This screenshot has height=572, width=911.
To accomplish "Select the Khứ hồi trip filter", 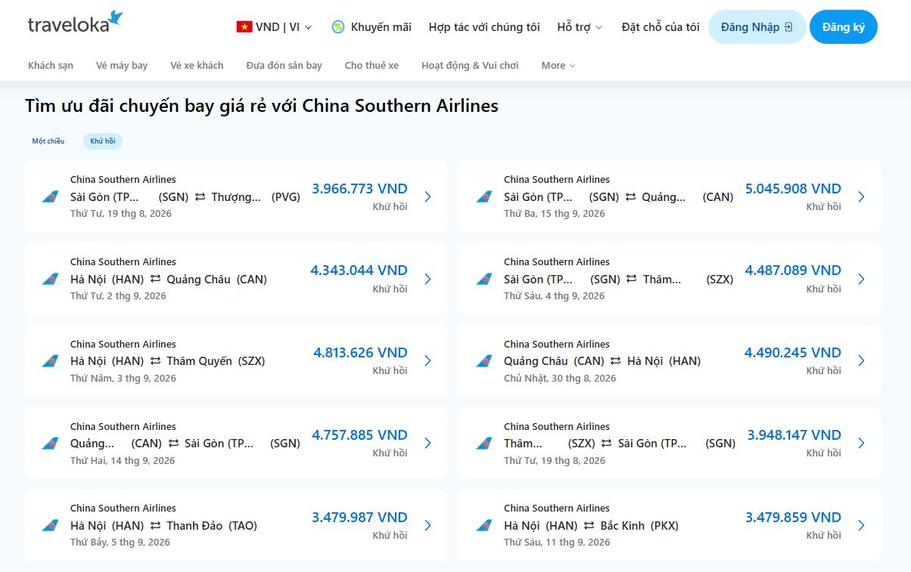I will click(103, 141).
